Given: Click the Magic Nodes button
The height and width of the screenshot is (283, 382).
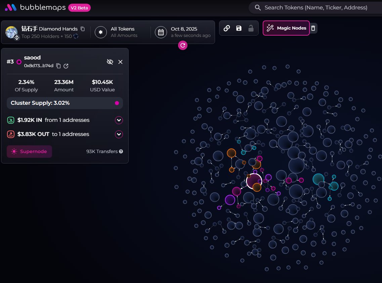Looking at the screenshot, I should 286,28.
